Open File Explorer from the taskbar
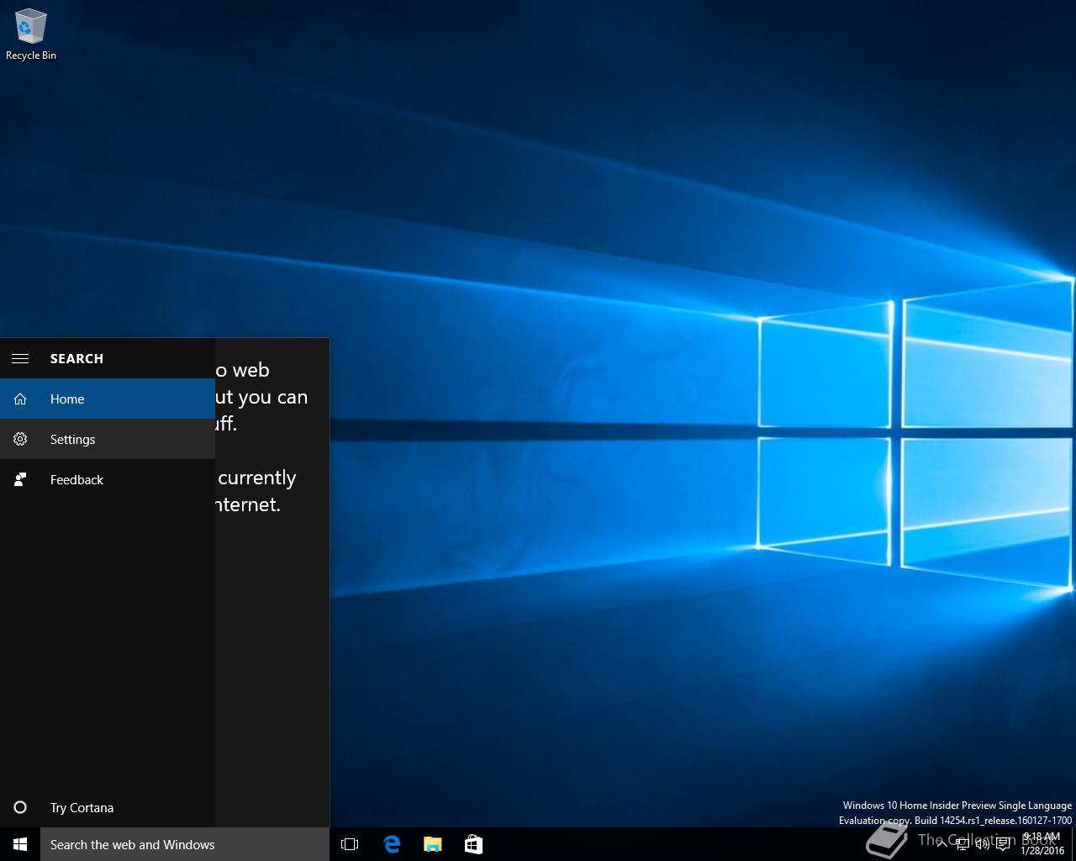This screenshot has width=1076, height=861. [432, 844]
